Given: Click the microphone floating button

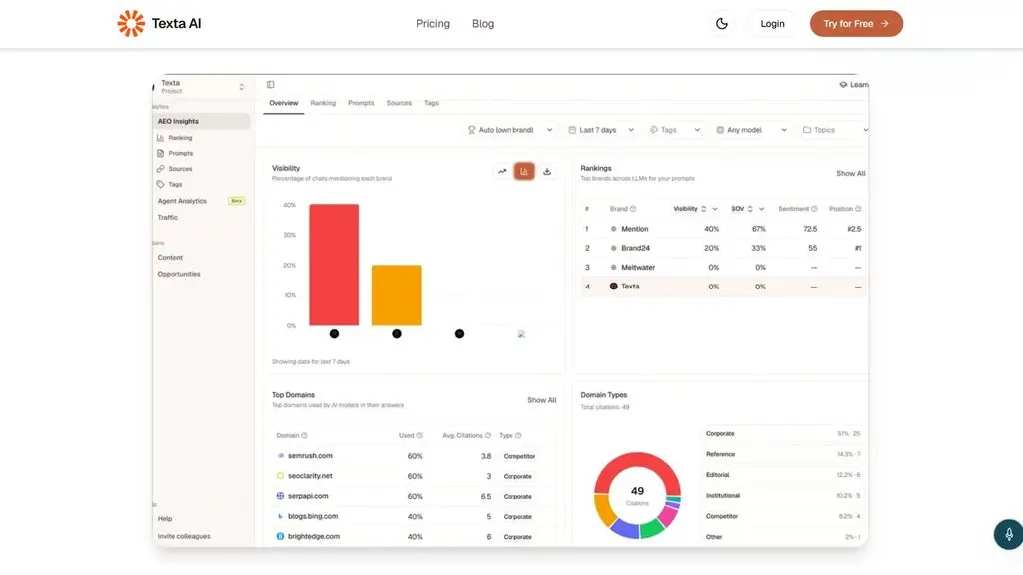Looking at the screenshot, I should point(1009,534).
